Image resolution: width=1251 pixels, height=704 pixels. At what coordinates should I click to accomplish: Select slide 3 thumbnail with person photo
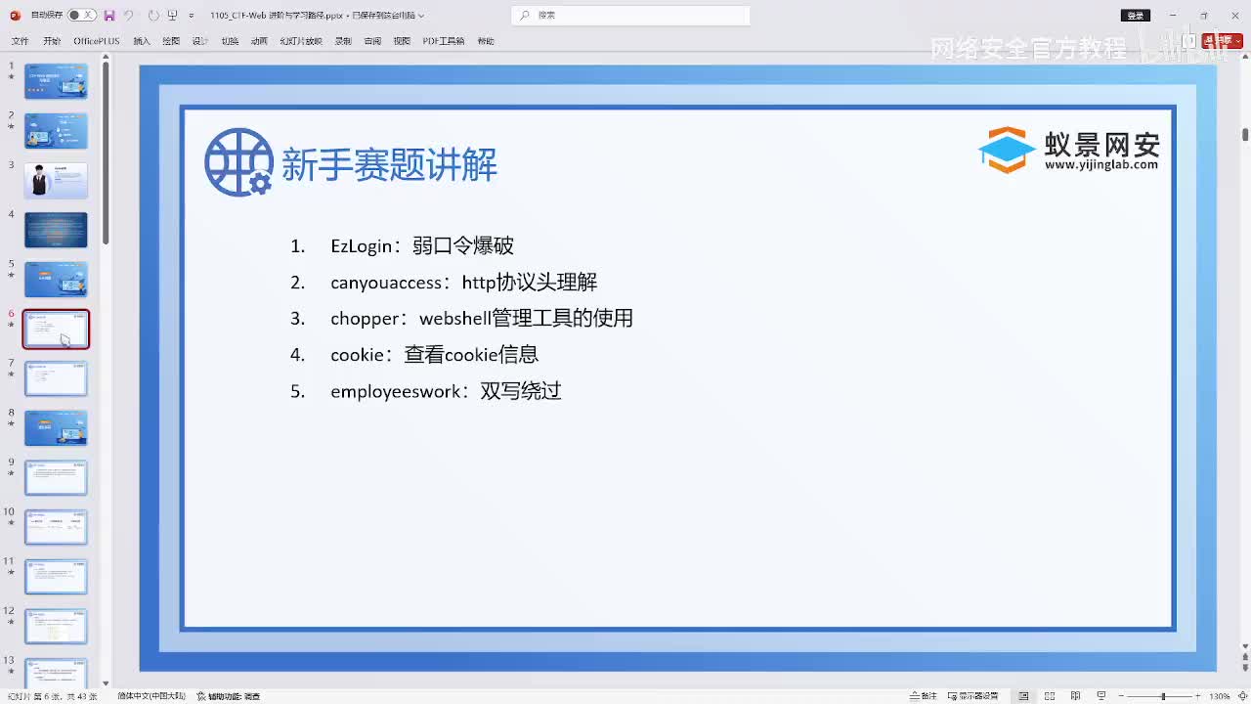(56, 181)
